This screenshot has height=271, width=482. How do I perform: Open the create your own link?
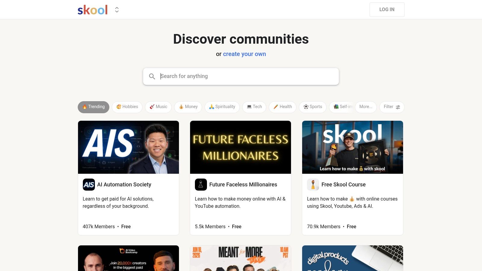[244, 54]
